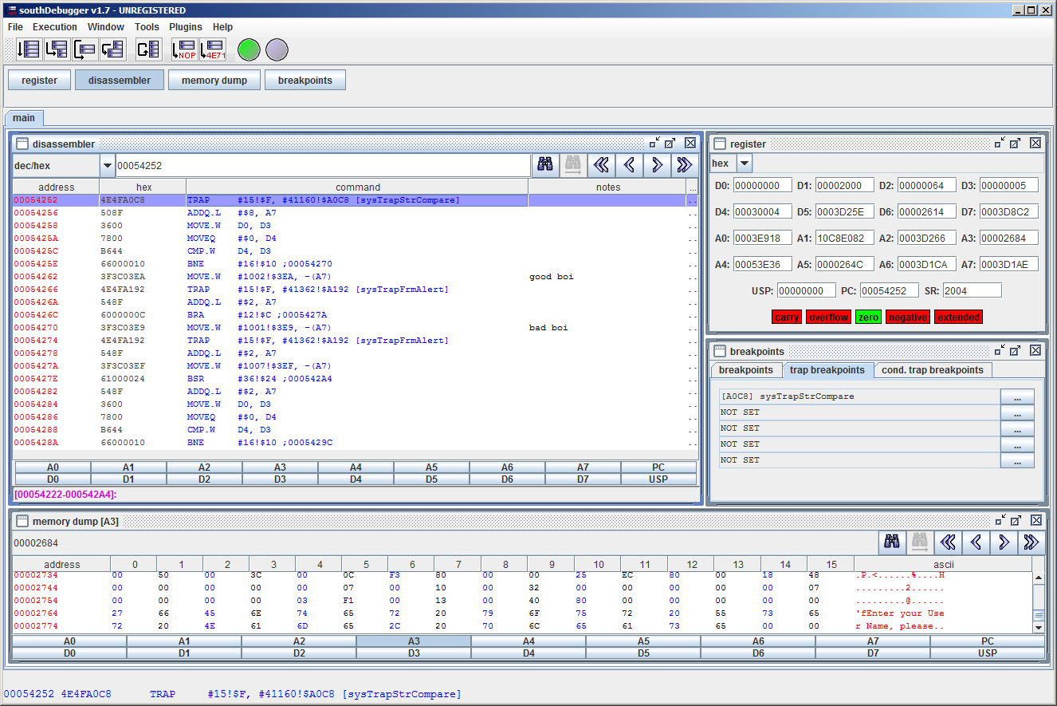1057x706 pixels.
Task: Click the PC register value field
Action: click(x=889, y=290)
